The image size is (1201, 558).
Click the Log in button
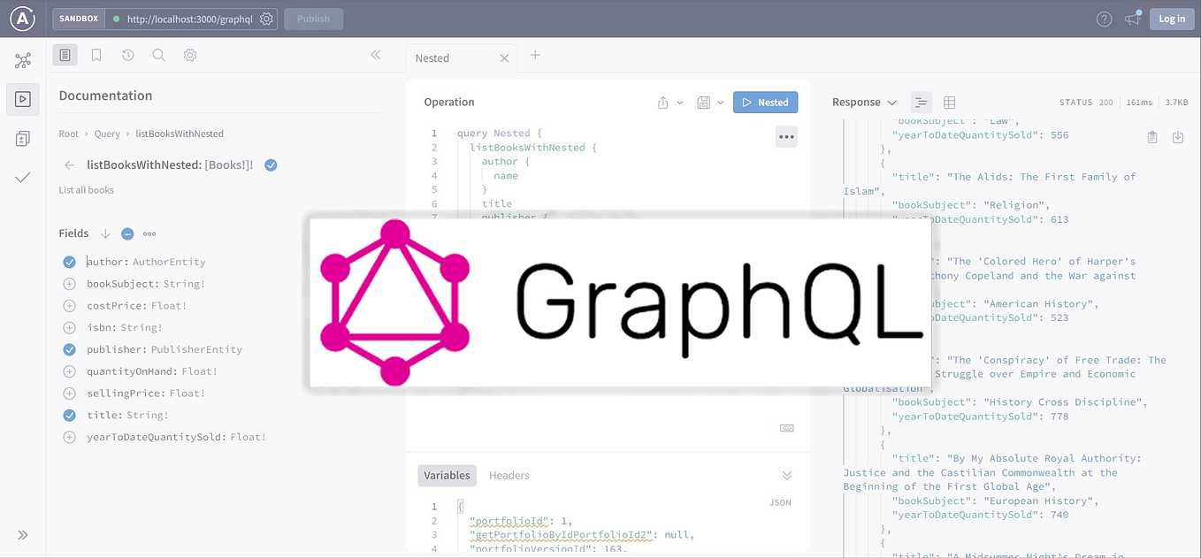pyautogui.click(x=1171, y=18)
